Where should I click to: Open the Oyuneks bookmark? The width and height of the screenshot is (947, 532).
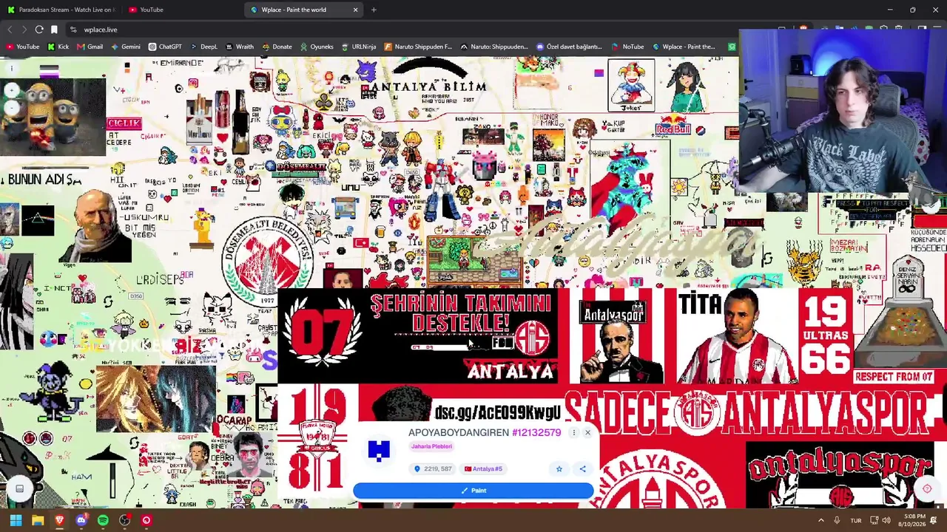point(317,47)
